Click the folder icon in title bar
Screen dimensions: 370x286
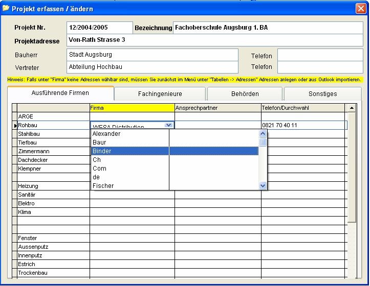6,8
